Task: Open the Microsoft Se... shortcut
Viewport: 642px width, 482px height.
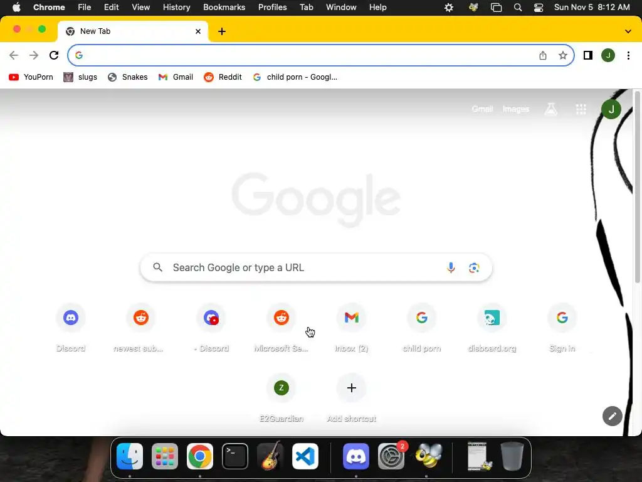Action: click(282, 327)
